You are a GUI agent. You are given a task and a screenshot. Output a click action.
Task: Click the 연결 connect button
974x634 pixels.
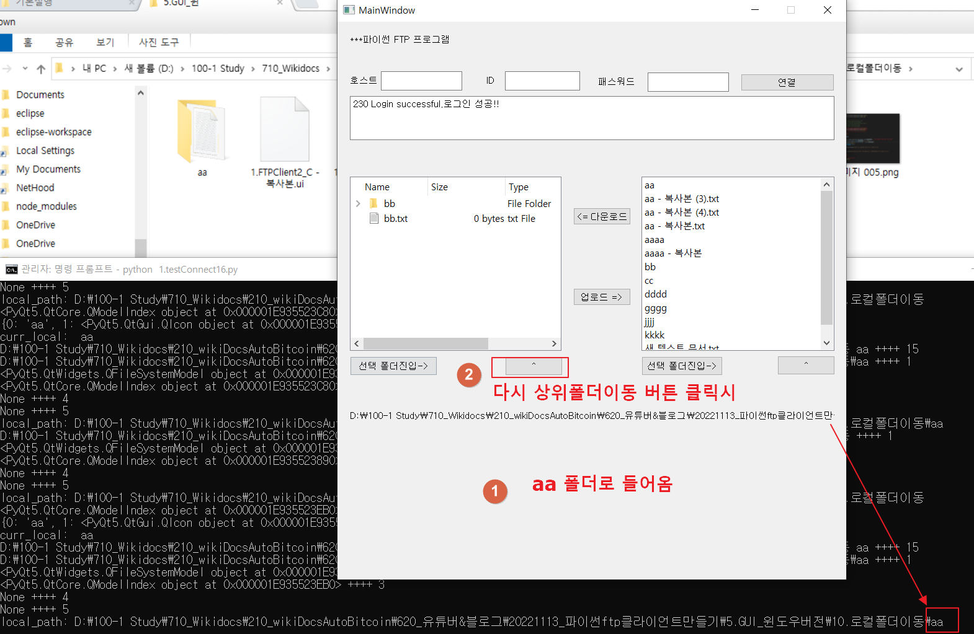click(787, 82)
